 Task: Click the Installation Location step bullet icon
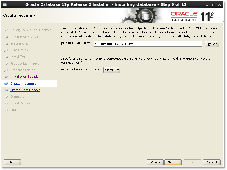6,77
